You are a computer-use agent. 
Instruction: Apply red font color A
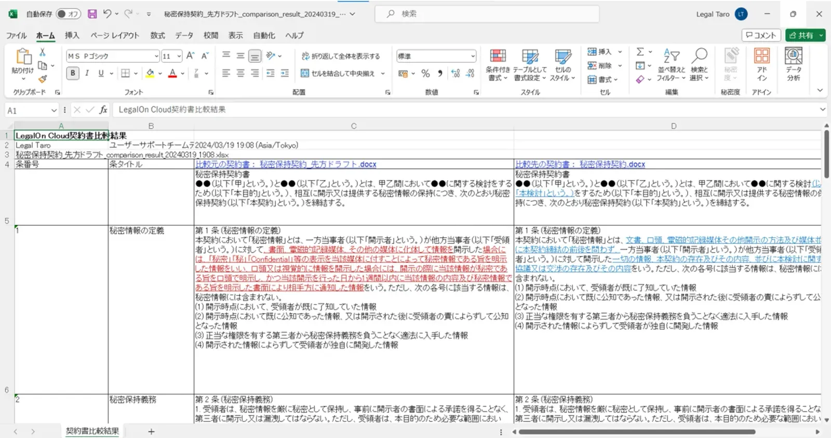click(x=172, y=74)
